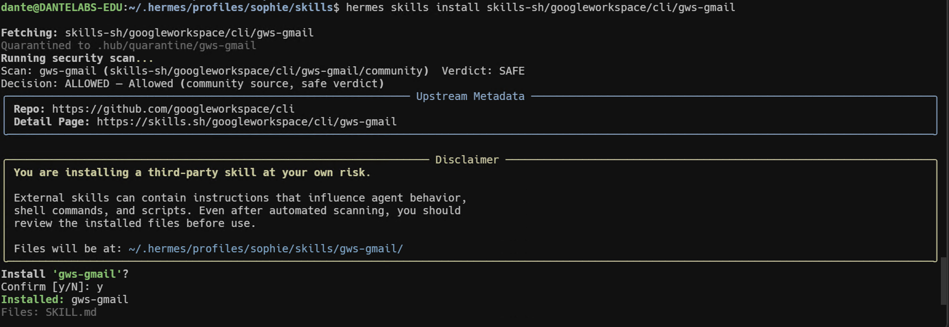Click the 'Files: SKILL.md' line
Viewport: 949px width, 327px height.
(49, 312)
